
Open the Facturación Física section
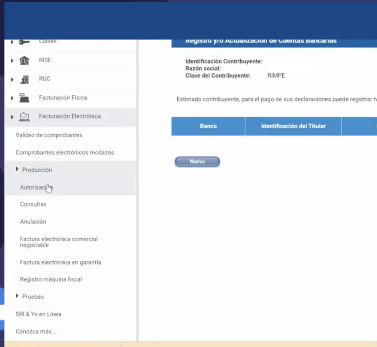click(x=71, y=97)
